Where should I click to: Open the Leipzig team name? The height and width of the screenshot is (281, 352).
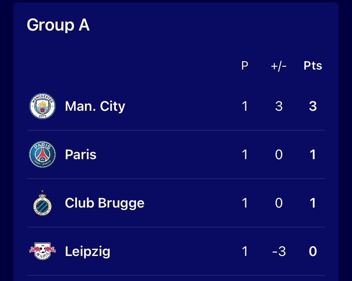[88, 251]
